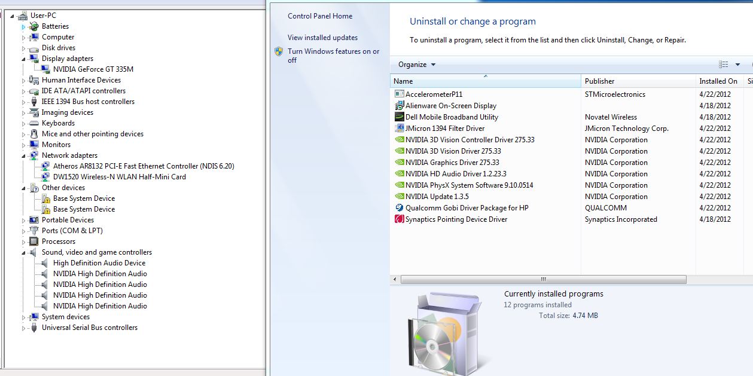Screen dimensions: 753x376
Task: Open Control Panel Home link
Action: coord(320,16)
